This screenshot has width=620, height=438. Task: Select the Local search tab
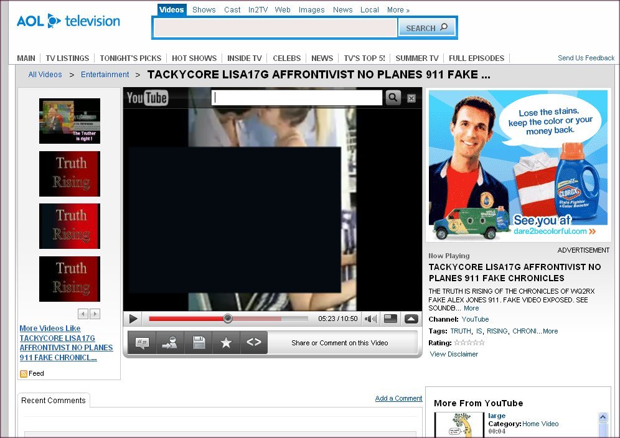coord(369,10)
